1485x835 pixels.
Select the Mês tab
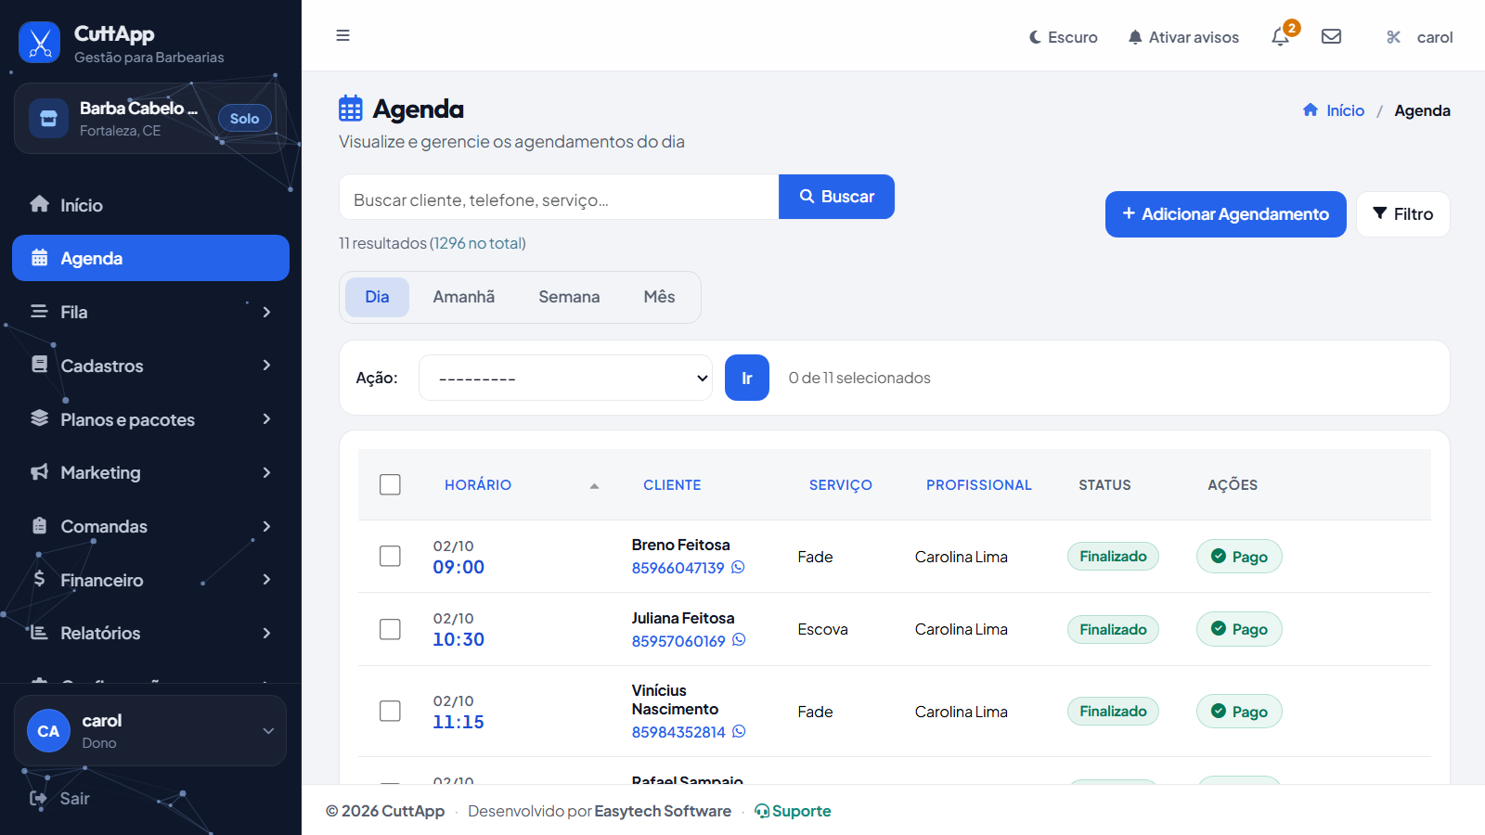coord(659,297)
